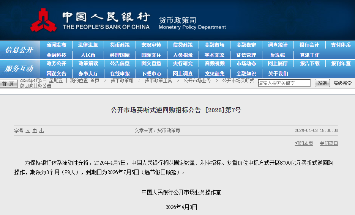Screen dimensions: 355x215
Task: Go to 征信管理 section
Action: [x=246, y=55]
